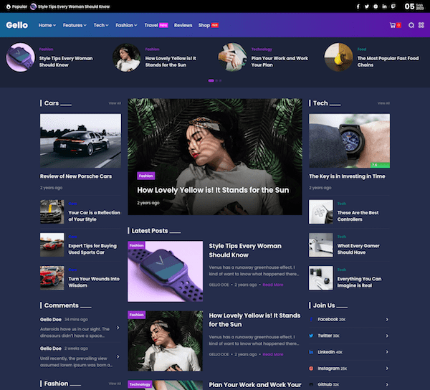Image resolution: width=430 pixels, height=390 pixels.
Task: Expand the Home dropdown menu
Action: point(47,25)
